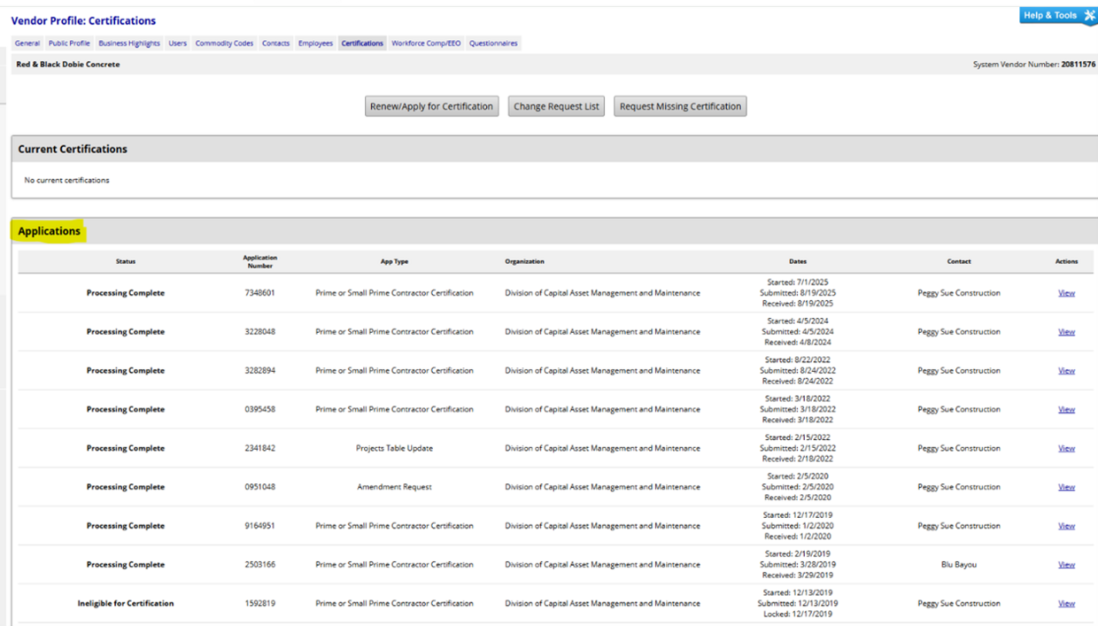This screenshot has width=1098, height=626.
Task: Click the Contact column header
Action: (x=959, y=261)
